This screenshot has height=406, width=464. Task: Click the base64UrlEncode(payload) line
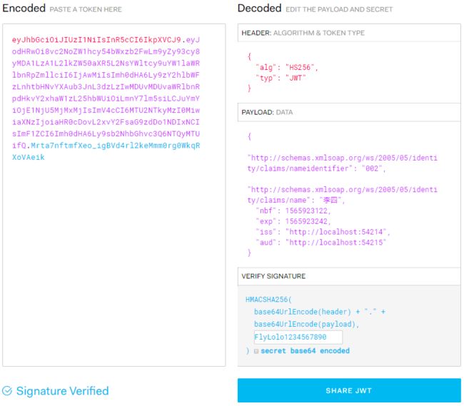click(306, 325)
